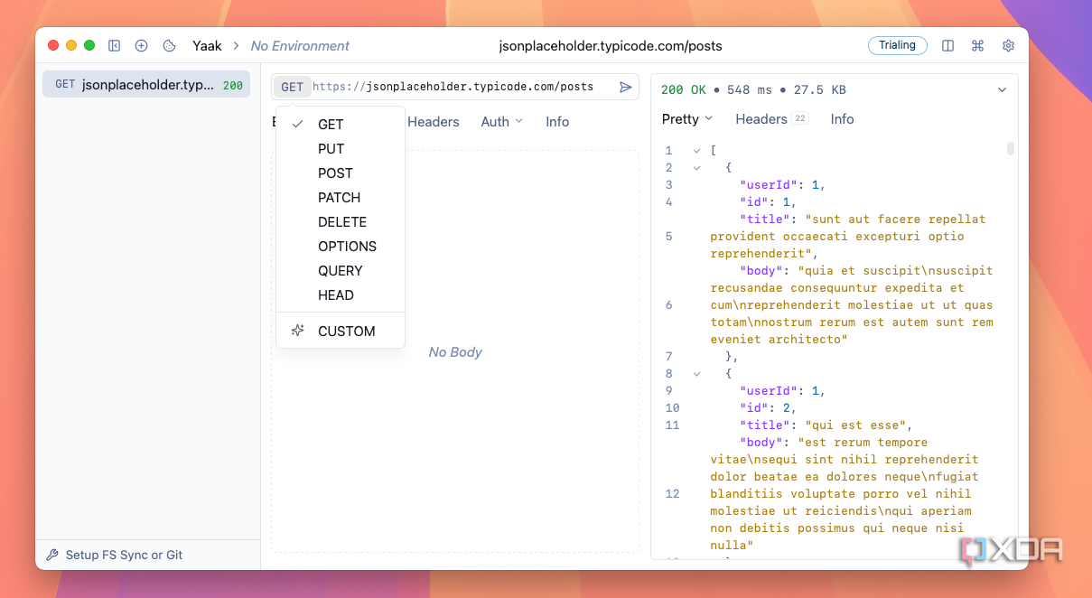Image resolution: width=1092 pixels, height=598 pixels.
Task: Choose HEAD from the method menu
Action: coord(341,295)
